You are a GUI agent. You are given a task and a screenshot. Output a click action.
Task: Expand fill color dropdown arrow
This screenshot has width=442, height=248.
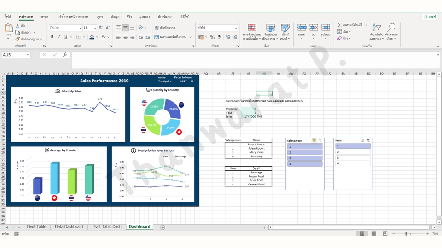click(x=97, y=37)
